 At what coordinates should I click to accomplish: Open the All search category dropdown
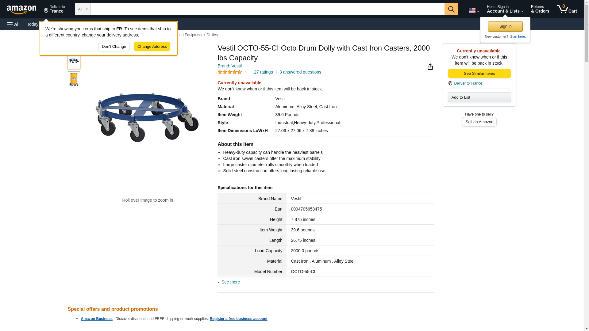pyautogui.click(x=83, y=9)
